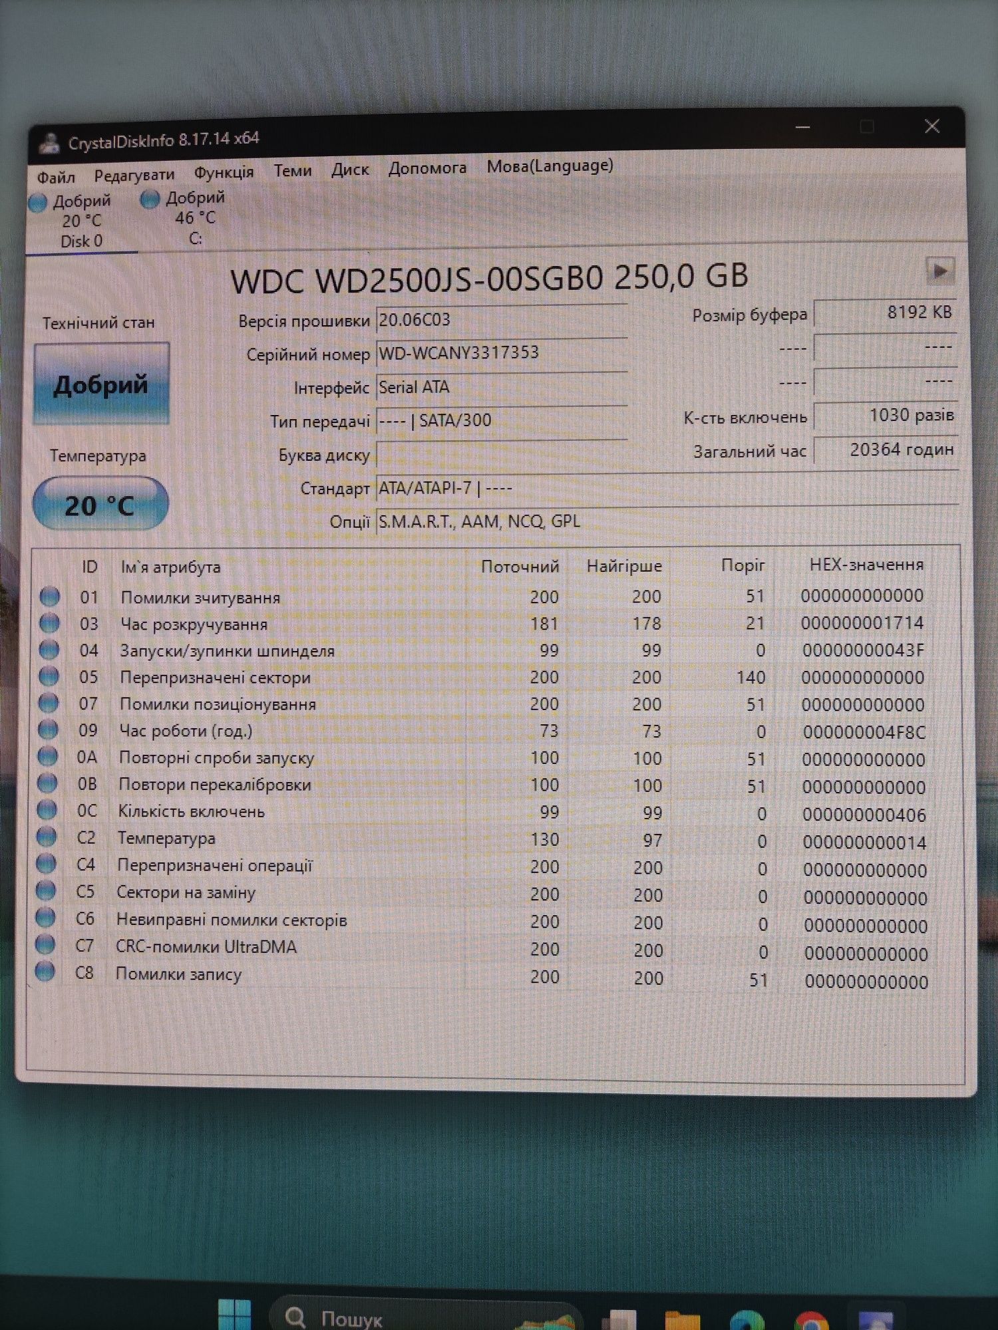Click the next disk arrow button
Viewport: 998px width, 1330px height.
click(940, 271)
